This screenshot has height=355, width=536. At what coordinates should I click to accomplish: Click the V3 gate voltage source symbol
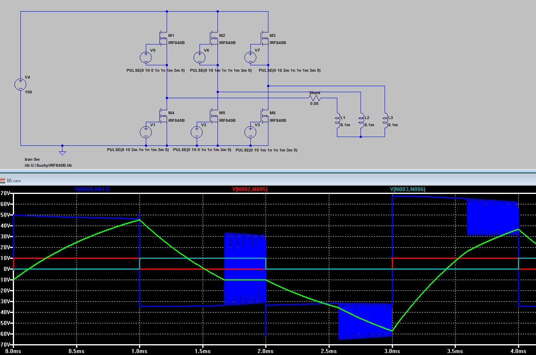(250, 132)
